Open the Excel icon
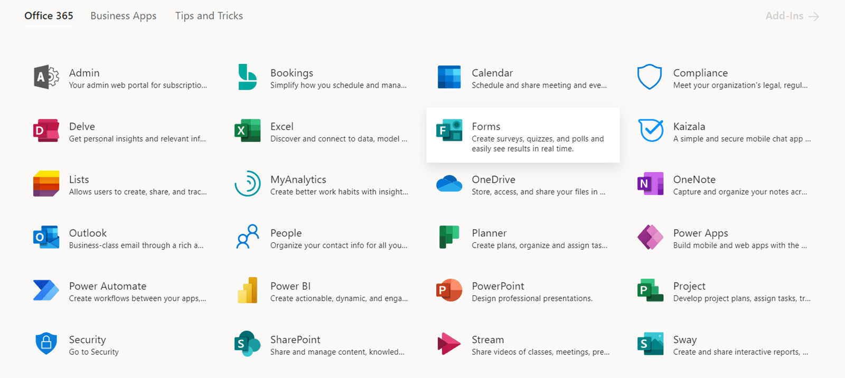This screenshot has height=378, width=845. tap(247, 131)
